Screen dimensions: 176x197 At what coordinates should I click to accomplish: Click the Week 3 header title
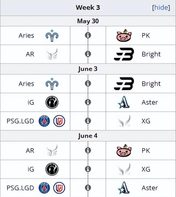pos(88,7)
